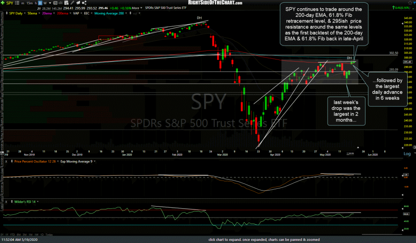Click the bar-chart style icon in top toolbar

click(61, 3)
